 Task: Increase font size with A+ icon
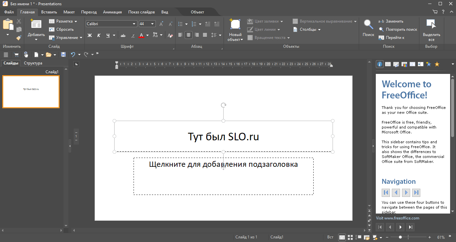coord(161,24)
